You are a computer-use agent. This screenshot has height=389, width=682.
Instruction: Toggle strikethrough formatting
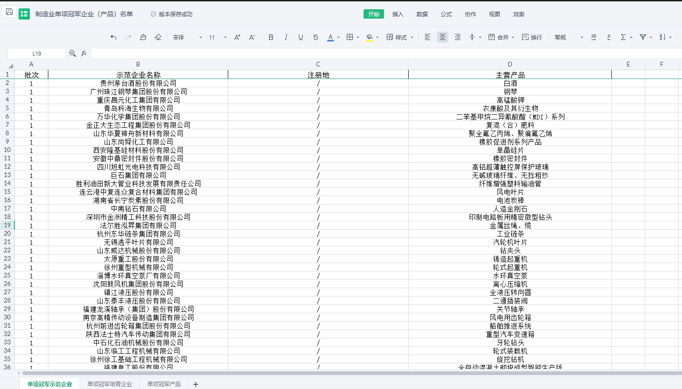pos(316,37)
